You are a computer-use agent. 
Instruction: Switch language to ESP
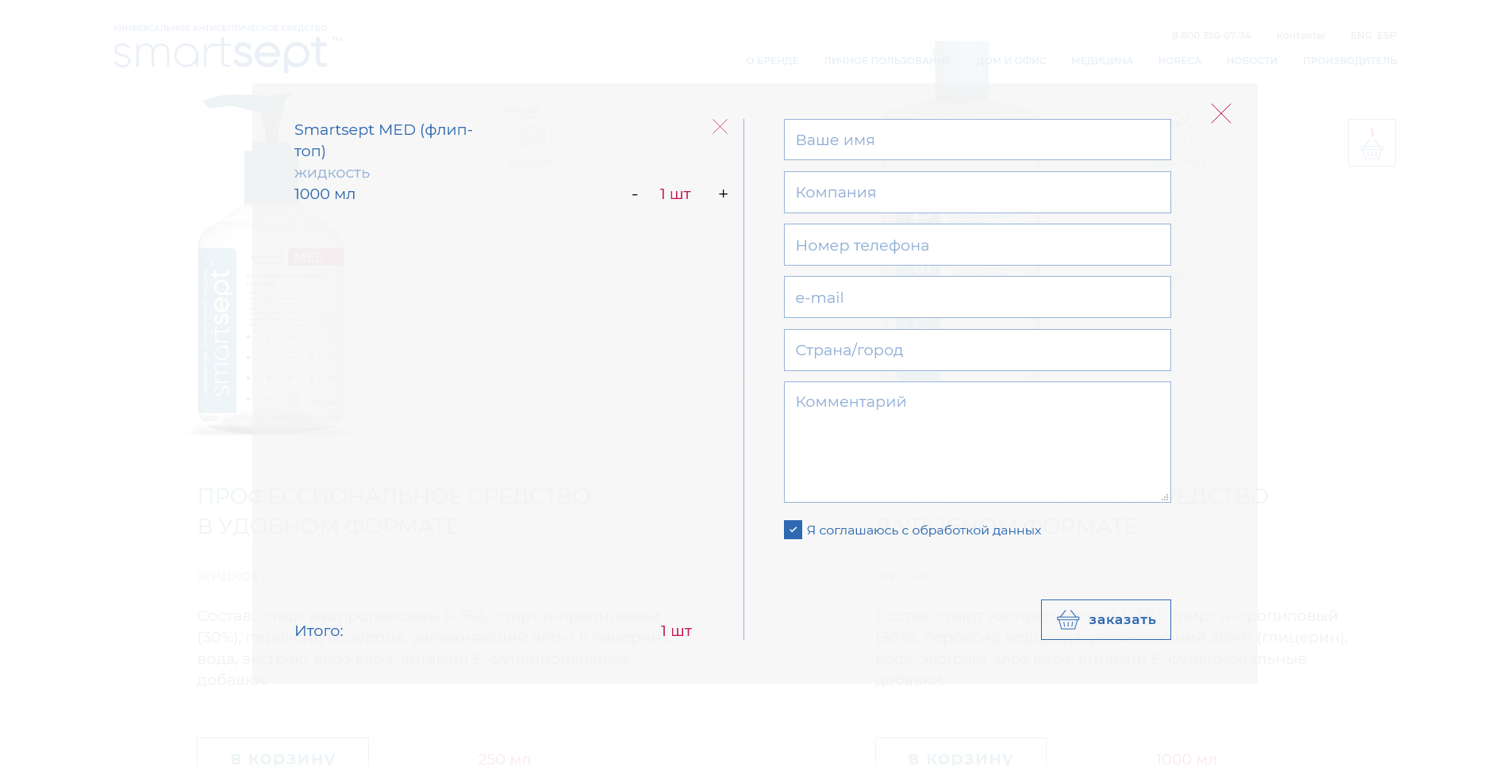[1386, 36]
